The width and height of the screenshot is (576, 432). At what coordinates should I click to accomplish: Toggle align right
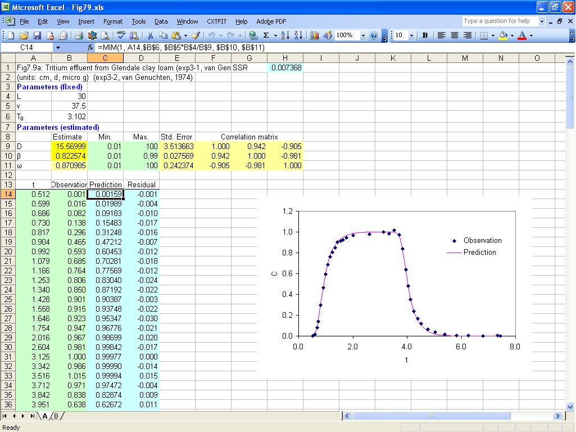467,35
